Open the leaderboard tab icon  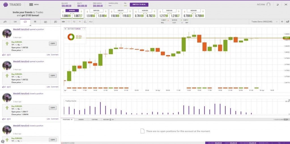pos(35,22)
